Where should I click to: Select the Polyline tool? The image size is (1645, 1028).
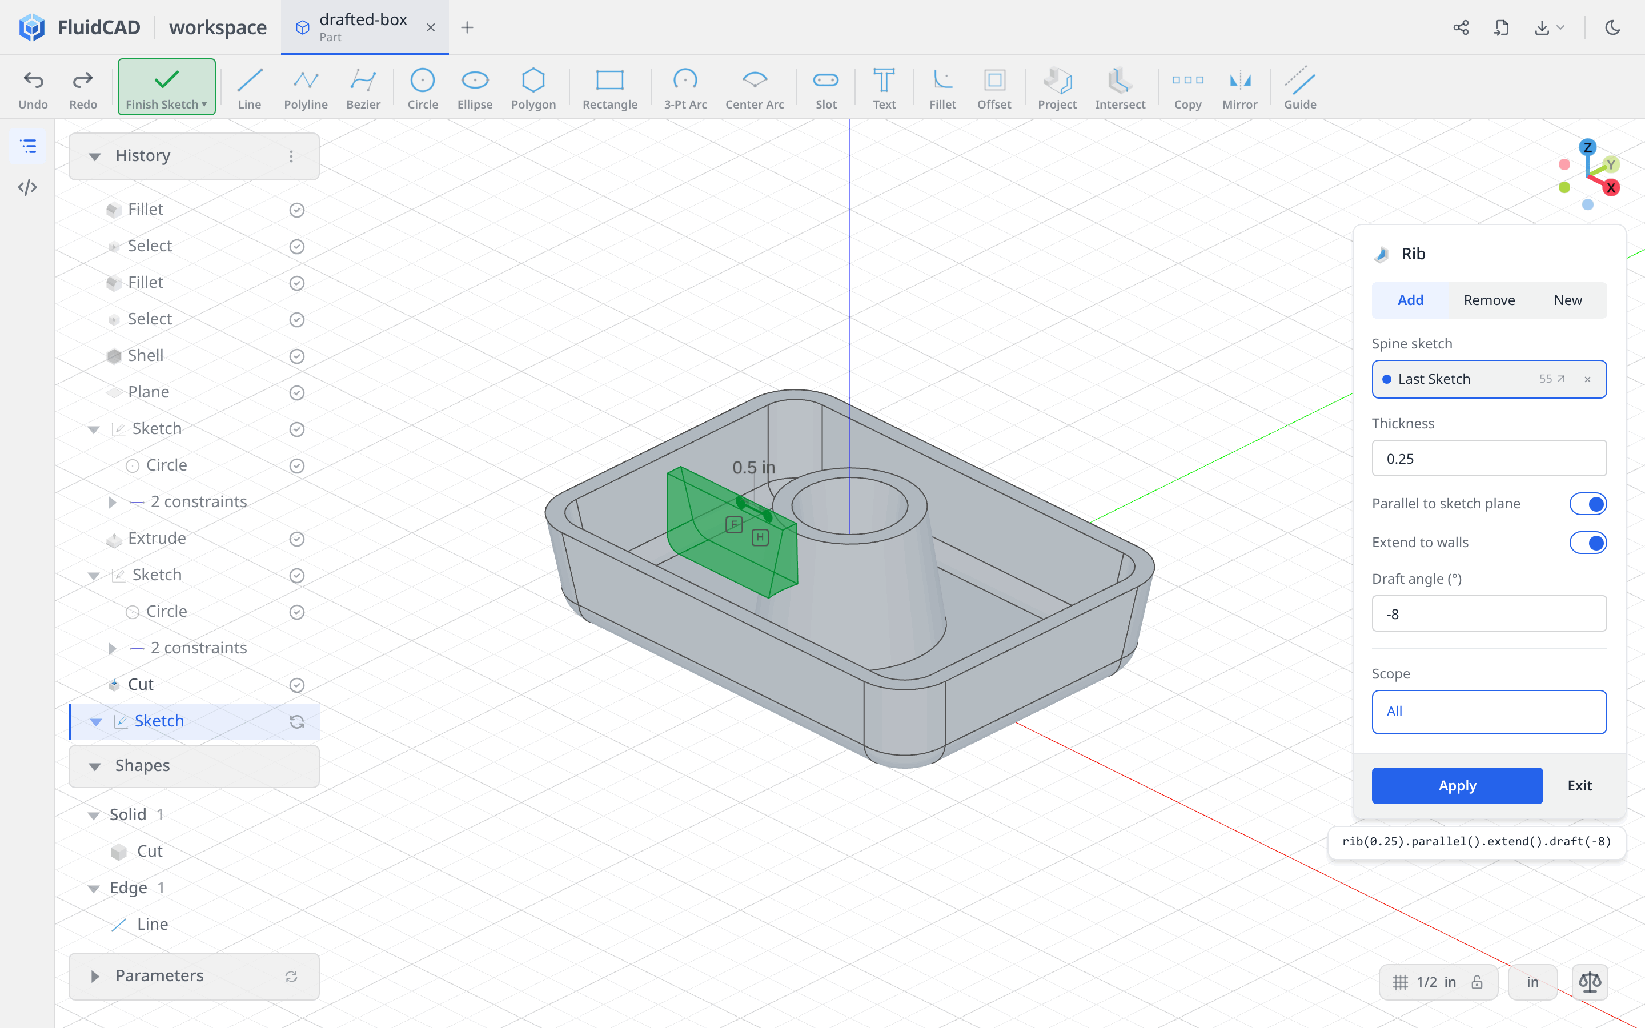pyautogui.click(x=306, y=88)
